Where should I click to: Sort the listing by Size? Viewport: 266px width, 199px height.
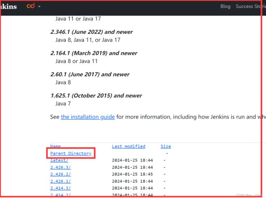166,146
